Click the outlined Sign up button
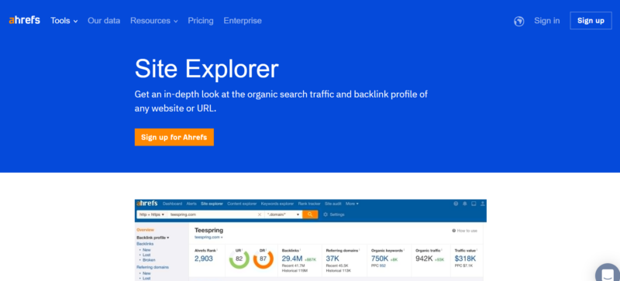The width and height of the screenshot is (620, 281). [x=591, y=21]
